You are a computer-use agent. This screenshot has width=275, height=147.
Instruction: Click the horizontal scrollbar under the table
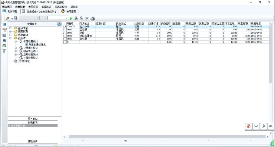(167, 137)
